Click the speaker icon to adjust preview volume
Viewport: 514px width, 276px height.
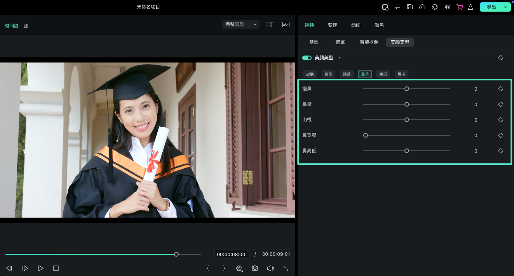coord(270,268)
